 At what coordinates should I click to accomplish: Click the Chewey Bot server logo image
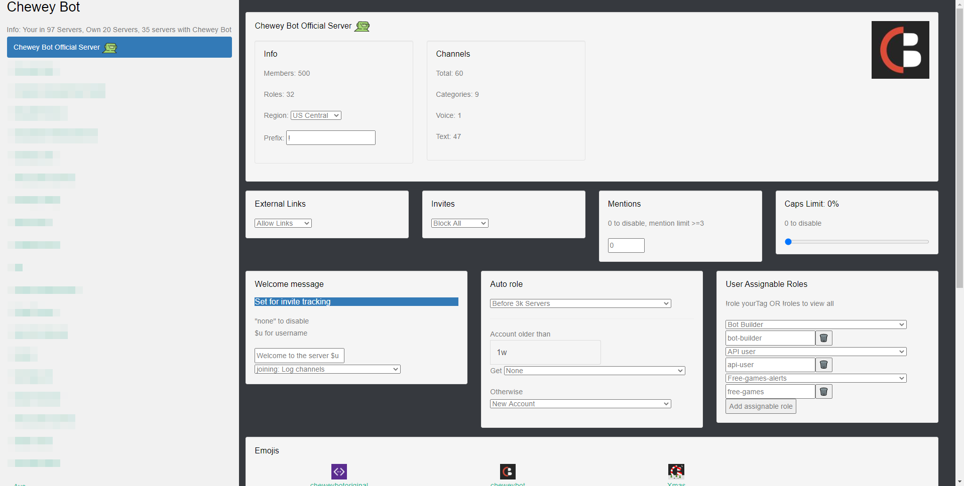(x=900, y=50)
